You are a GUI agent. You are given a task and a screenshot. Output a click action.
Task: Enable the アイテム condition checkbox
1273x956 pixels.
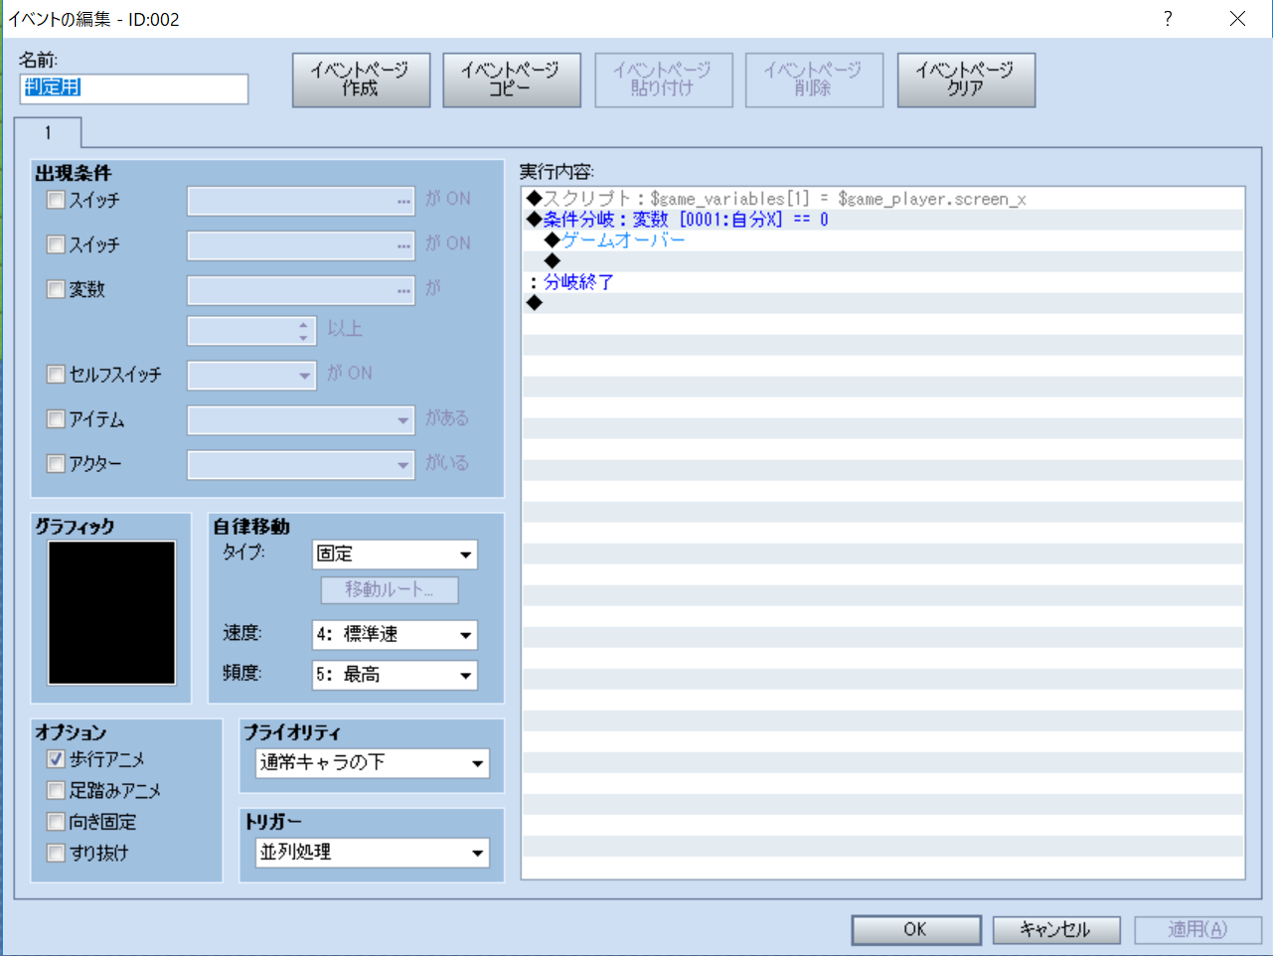click(x=56, y=419)
